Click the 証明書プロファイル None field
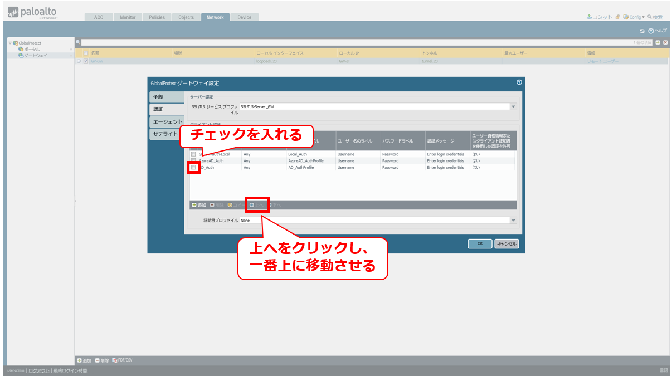672x376 pixels. pyautogui.click(x=374, y=221)
